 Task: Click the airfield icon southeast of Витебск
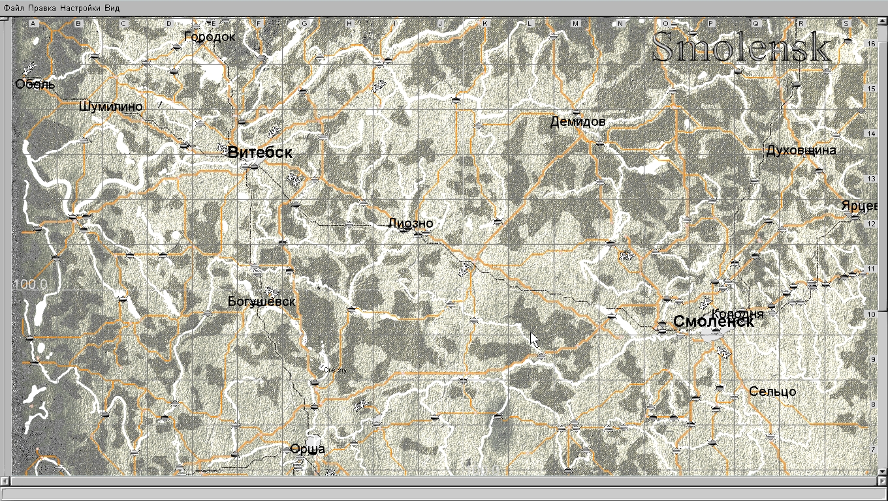click(x=296, y=178)
